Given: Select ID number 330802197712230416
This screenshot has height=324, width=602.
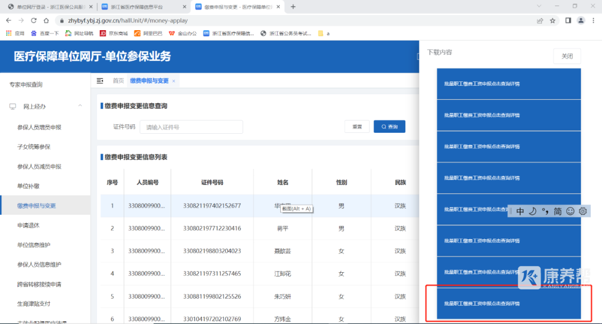Looking at the screenshot, I should click(212, 229).
